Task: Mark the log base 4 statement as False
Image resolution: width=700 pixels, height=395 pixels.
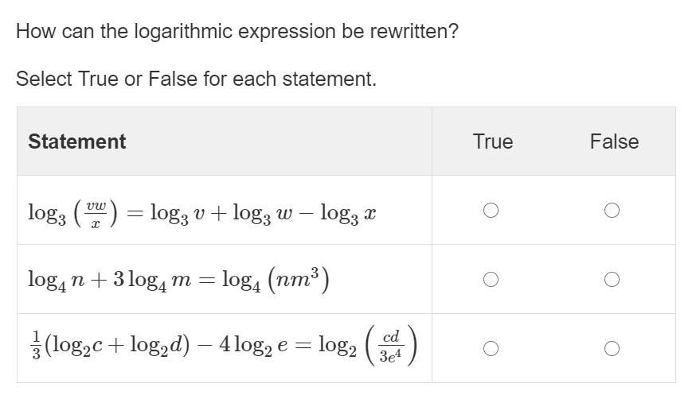Action: coord(612,280)
